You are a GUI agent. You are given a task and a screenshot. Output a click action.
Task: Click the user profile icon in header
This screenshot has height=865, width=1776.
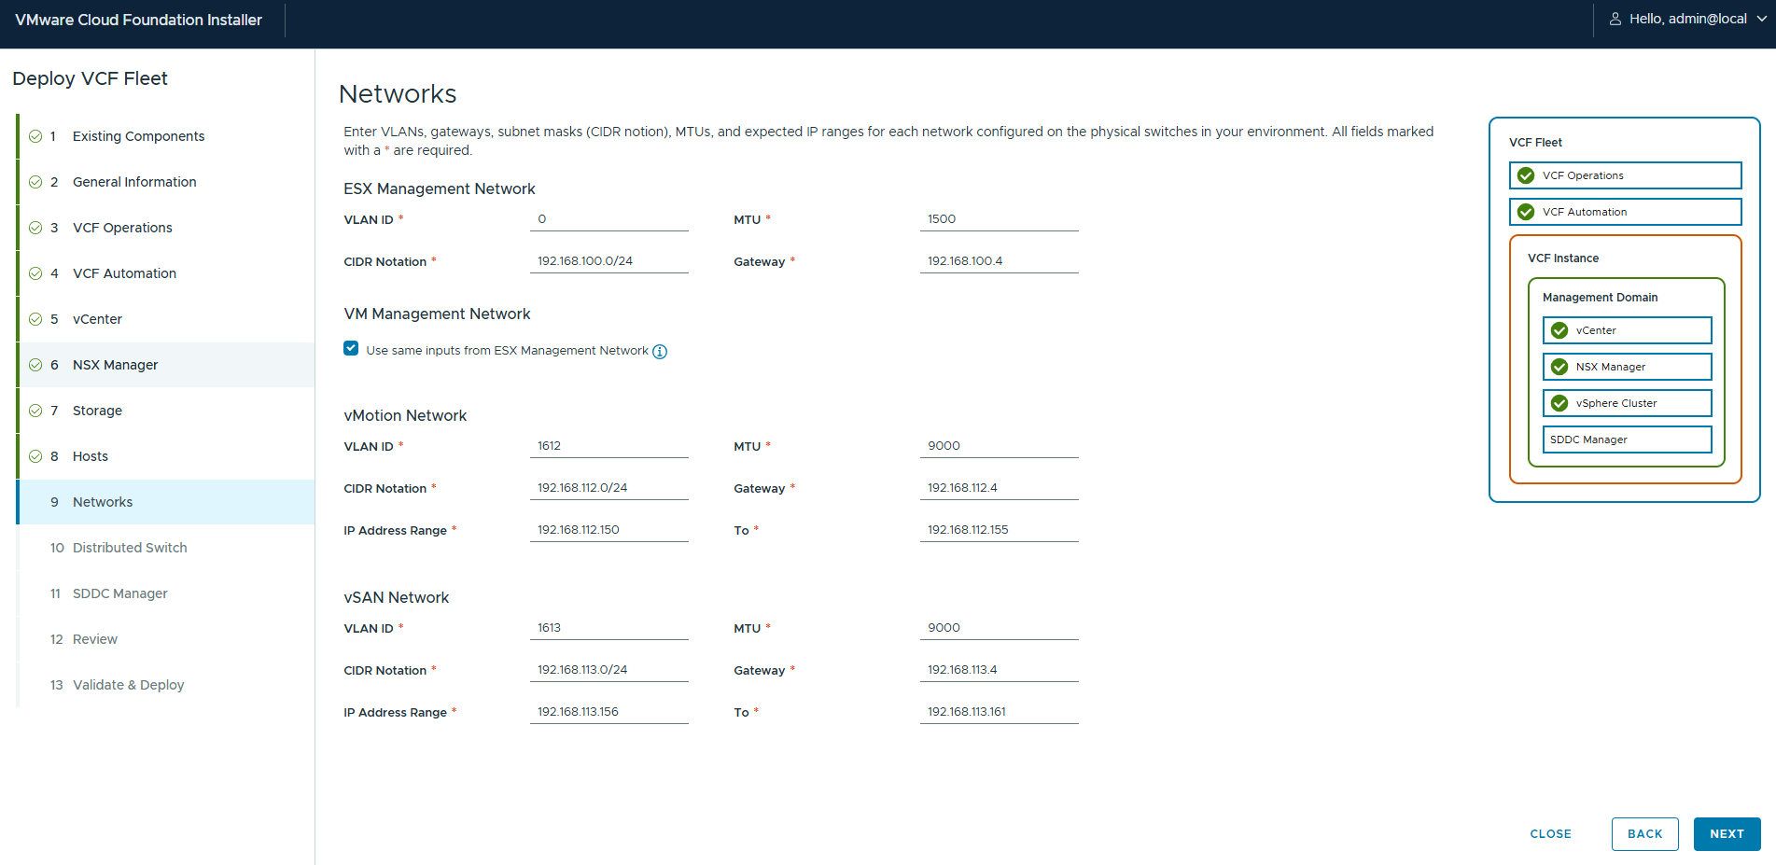1615,19
